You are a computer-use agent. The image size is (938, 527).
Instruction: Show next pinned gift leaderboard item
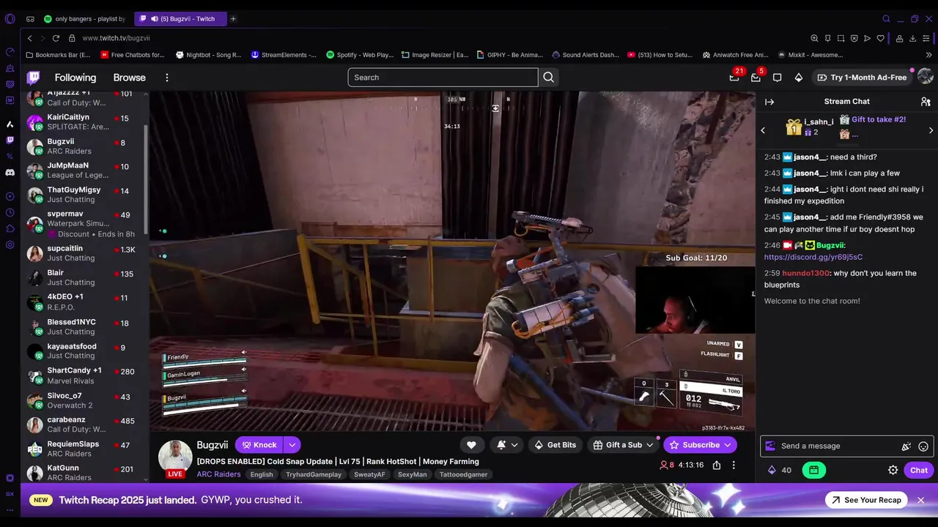click(x=931, y=130)
